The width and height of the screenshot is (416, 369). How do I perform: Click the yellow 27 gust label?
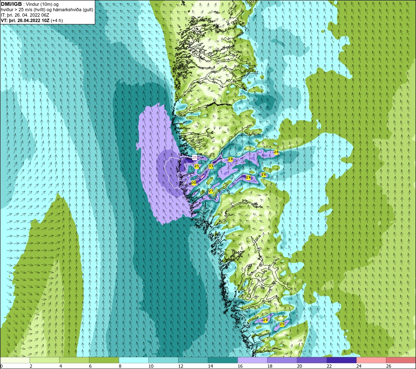210,191
